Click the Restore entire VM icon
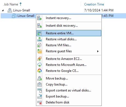The width and height of the screenshot is (126, 107). coord(40,33)
